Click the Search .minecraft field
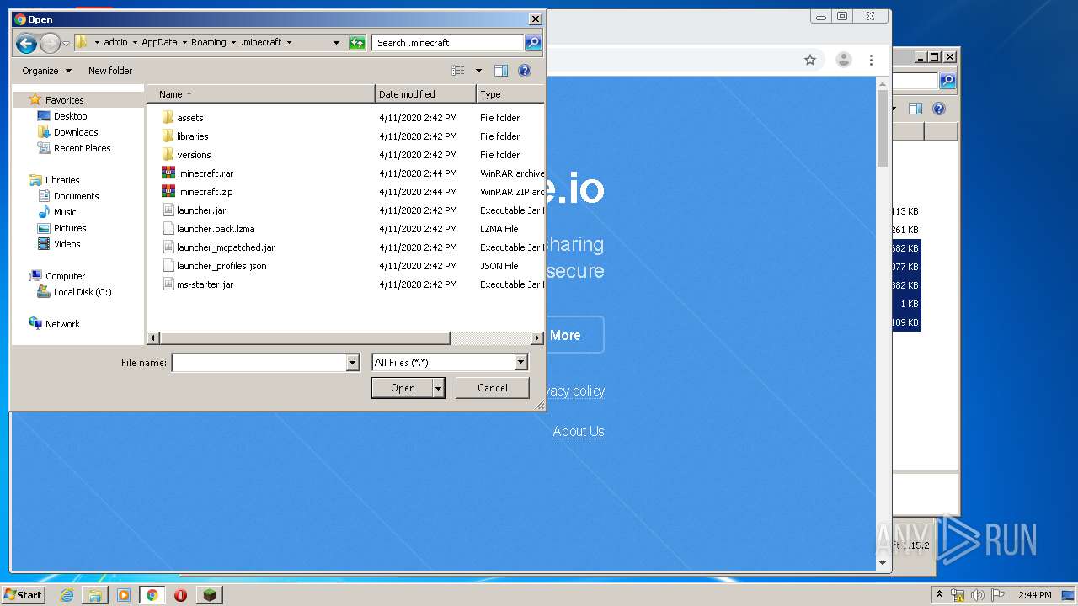The height and width of the screenshot is (606, 1078). click(x=447, y=43)
